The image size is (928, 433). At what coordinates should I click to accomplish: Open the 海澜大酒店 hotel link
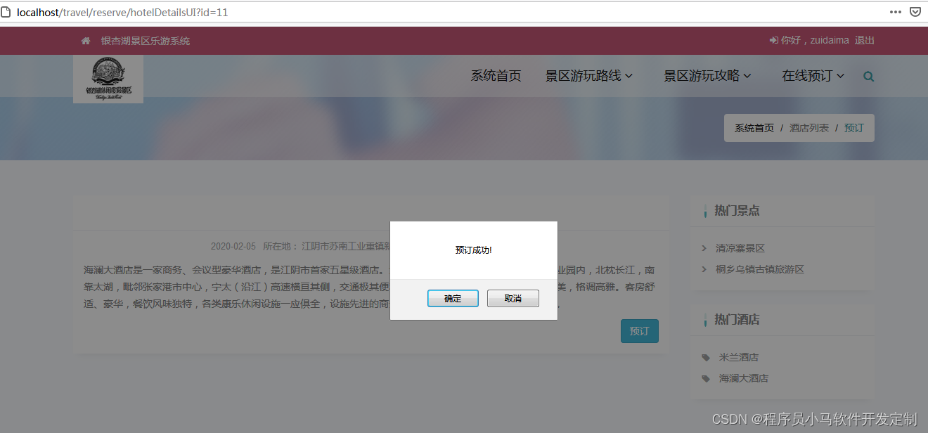point(743,378)
